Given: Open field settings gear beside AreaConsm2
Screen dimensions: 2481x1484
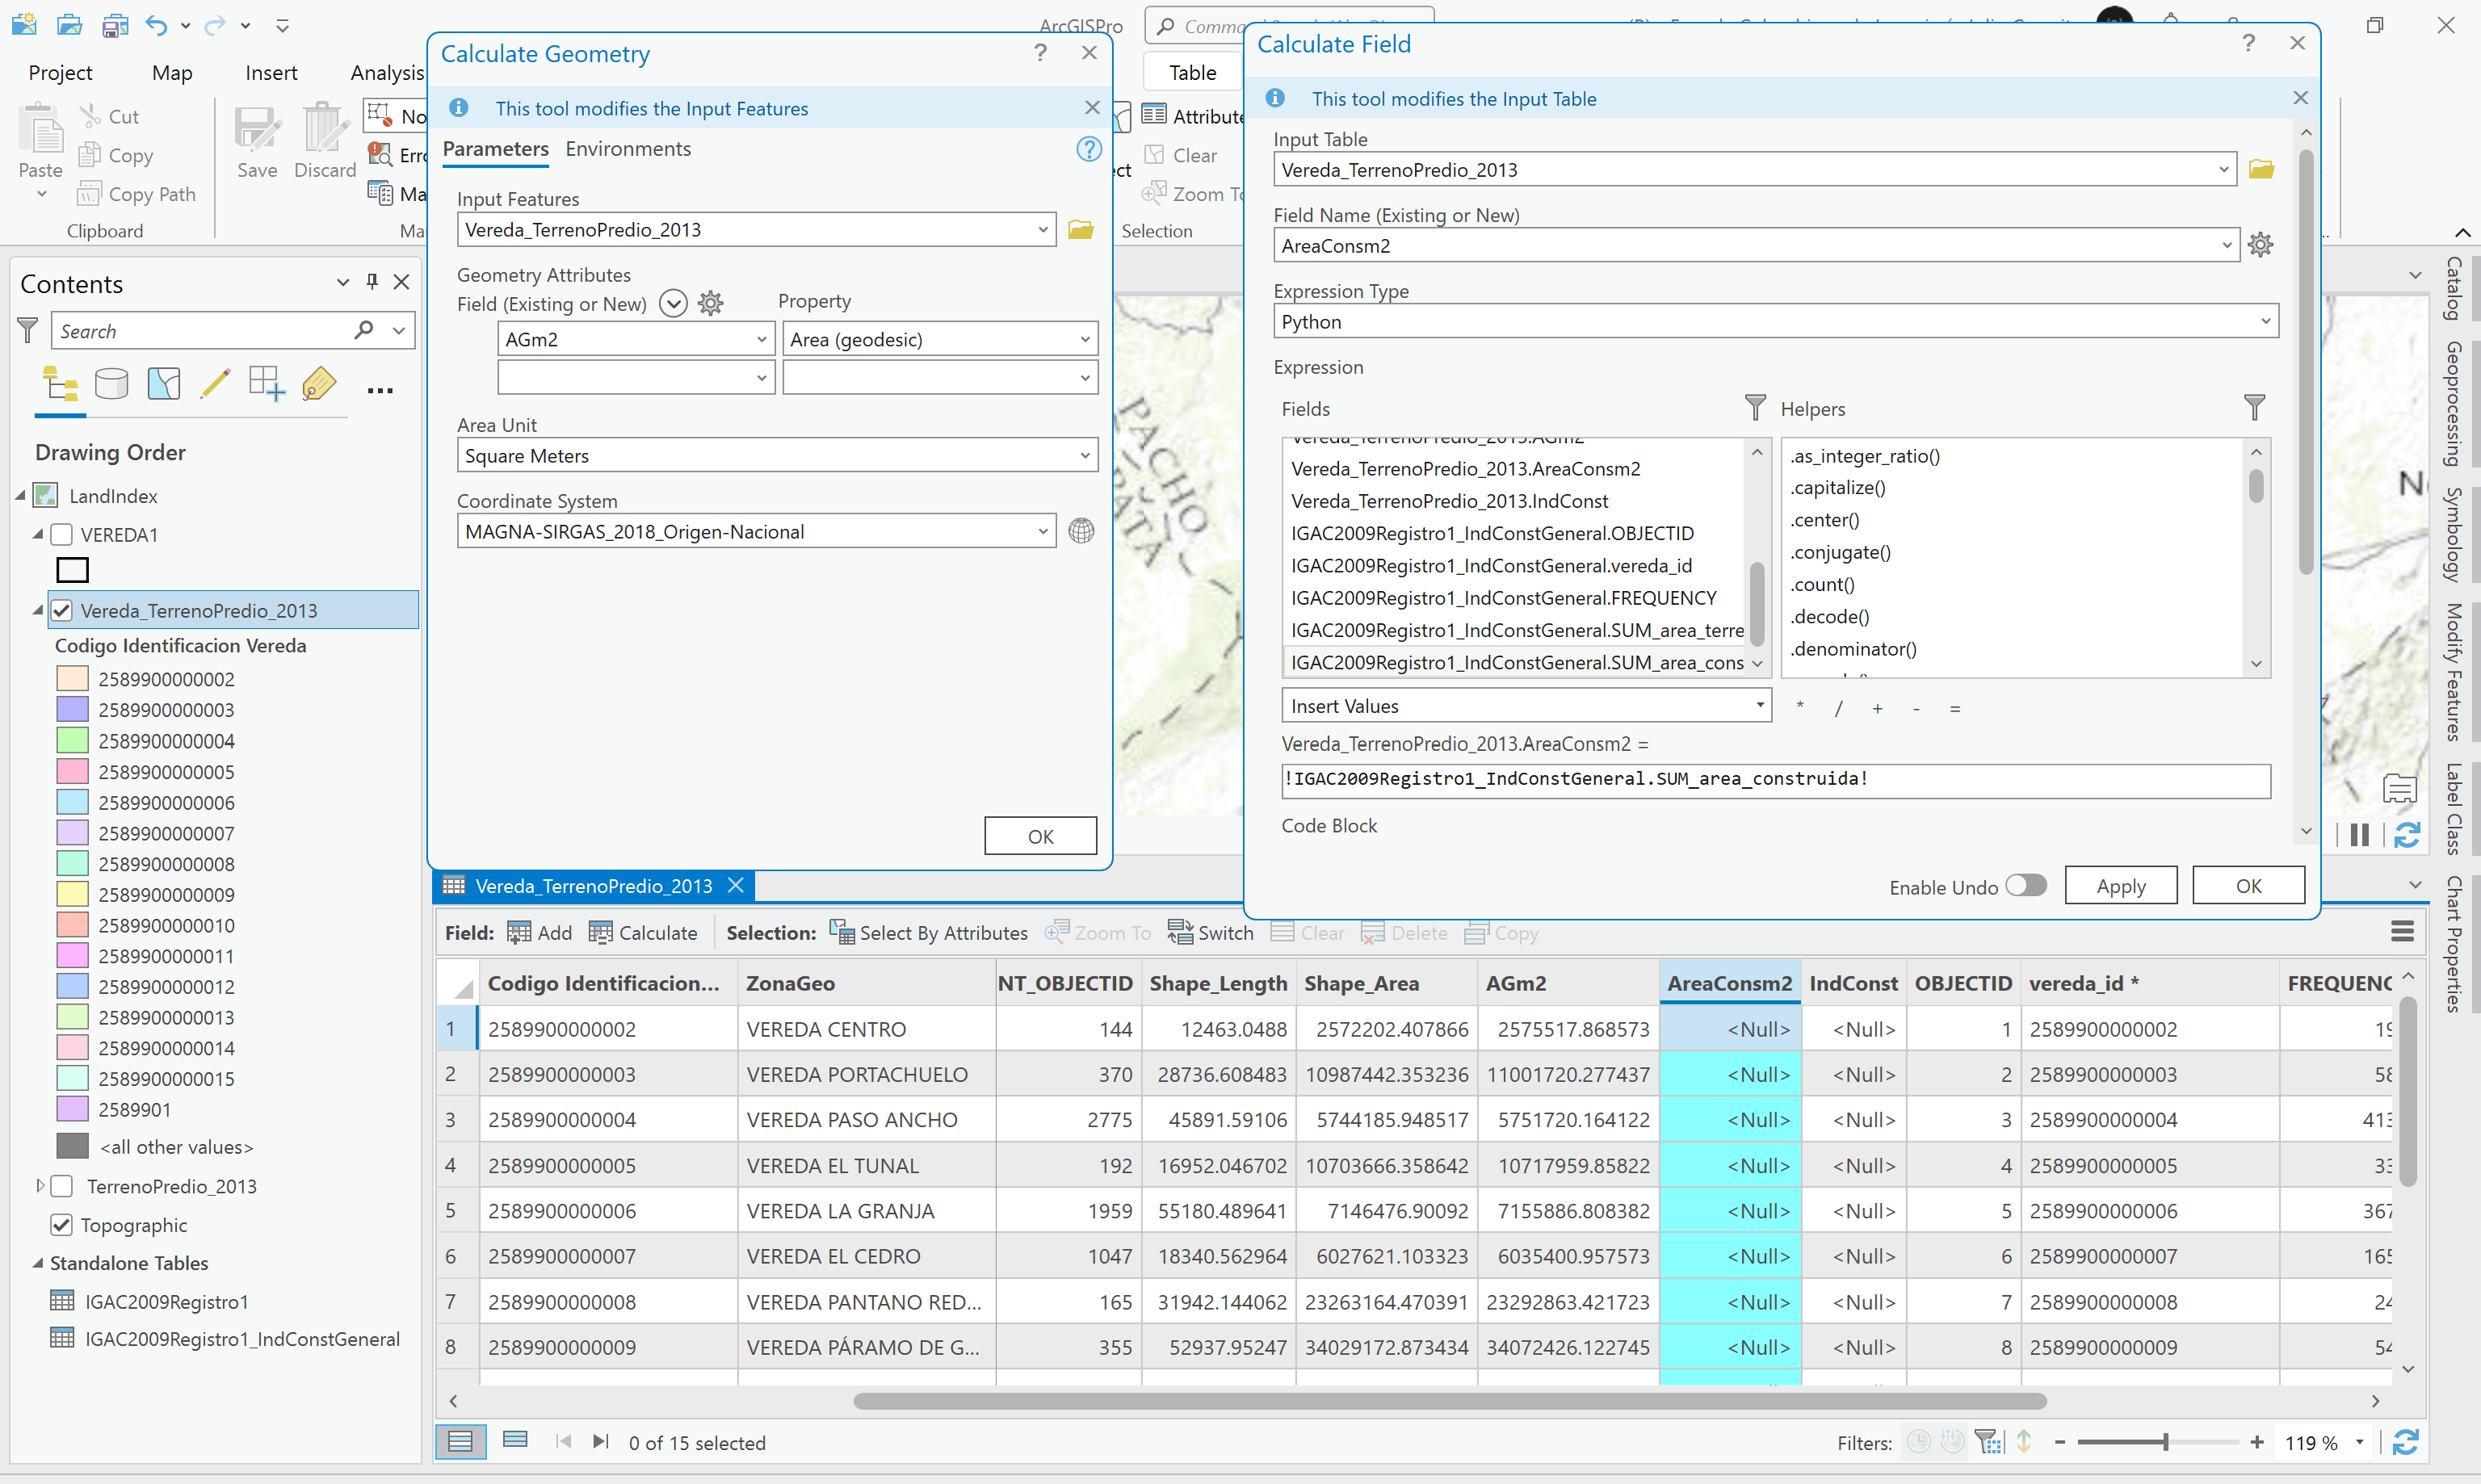Looking at the screenshot, I should coord(2260,245).
